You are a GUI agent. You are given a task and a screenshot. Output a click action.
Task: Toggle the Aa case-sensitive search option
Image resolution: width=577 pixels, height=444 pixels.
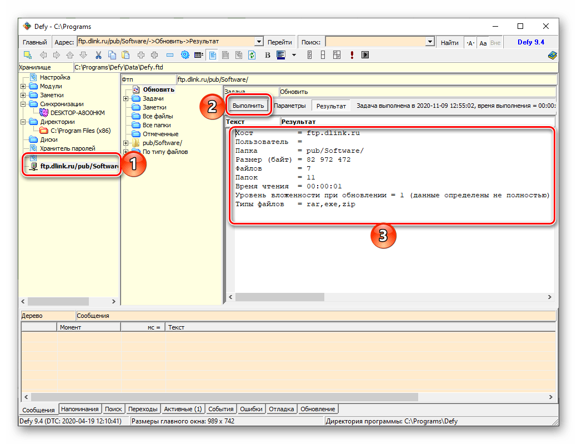[x=483, y=43]
